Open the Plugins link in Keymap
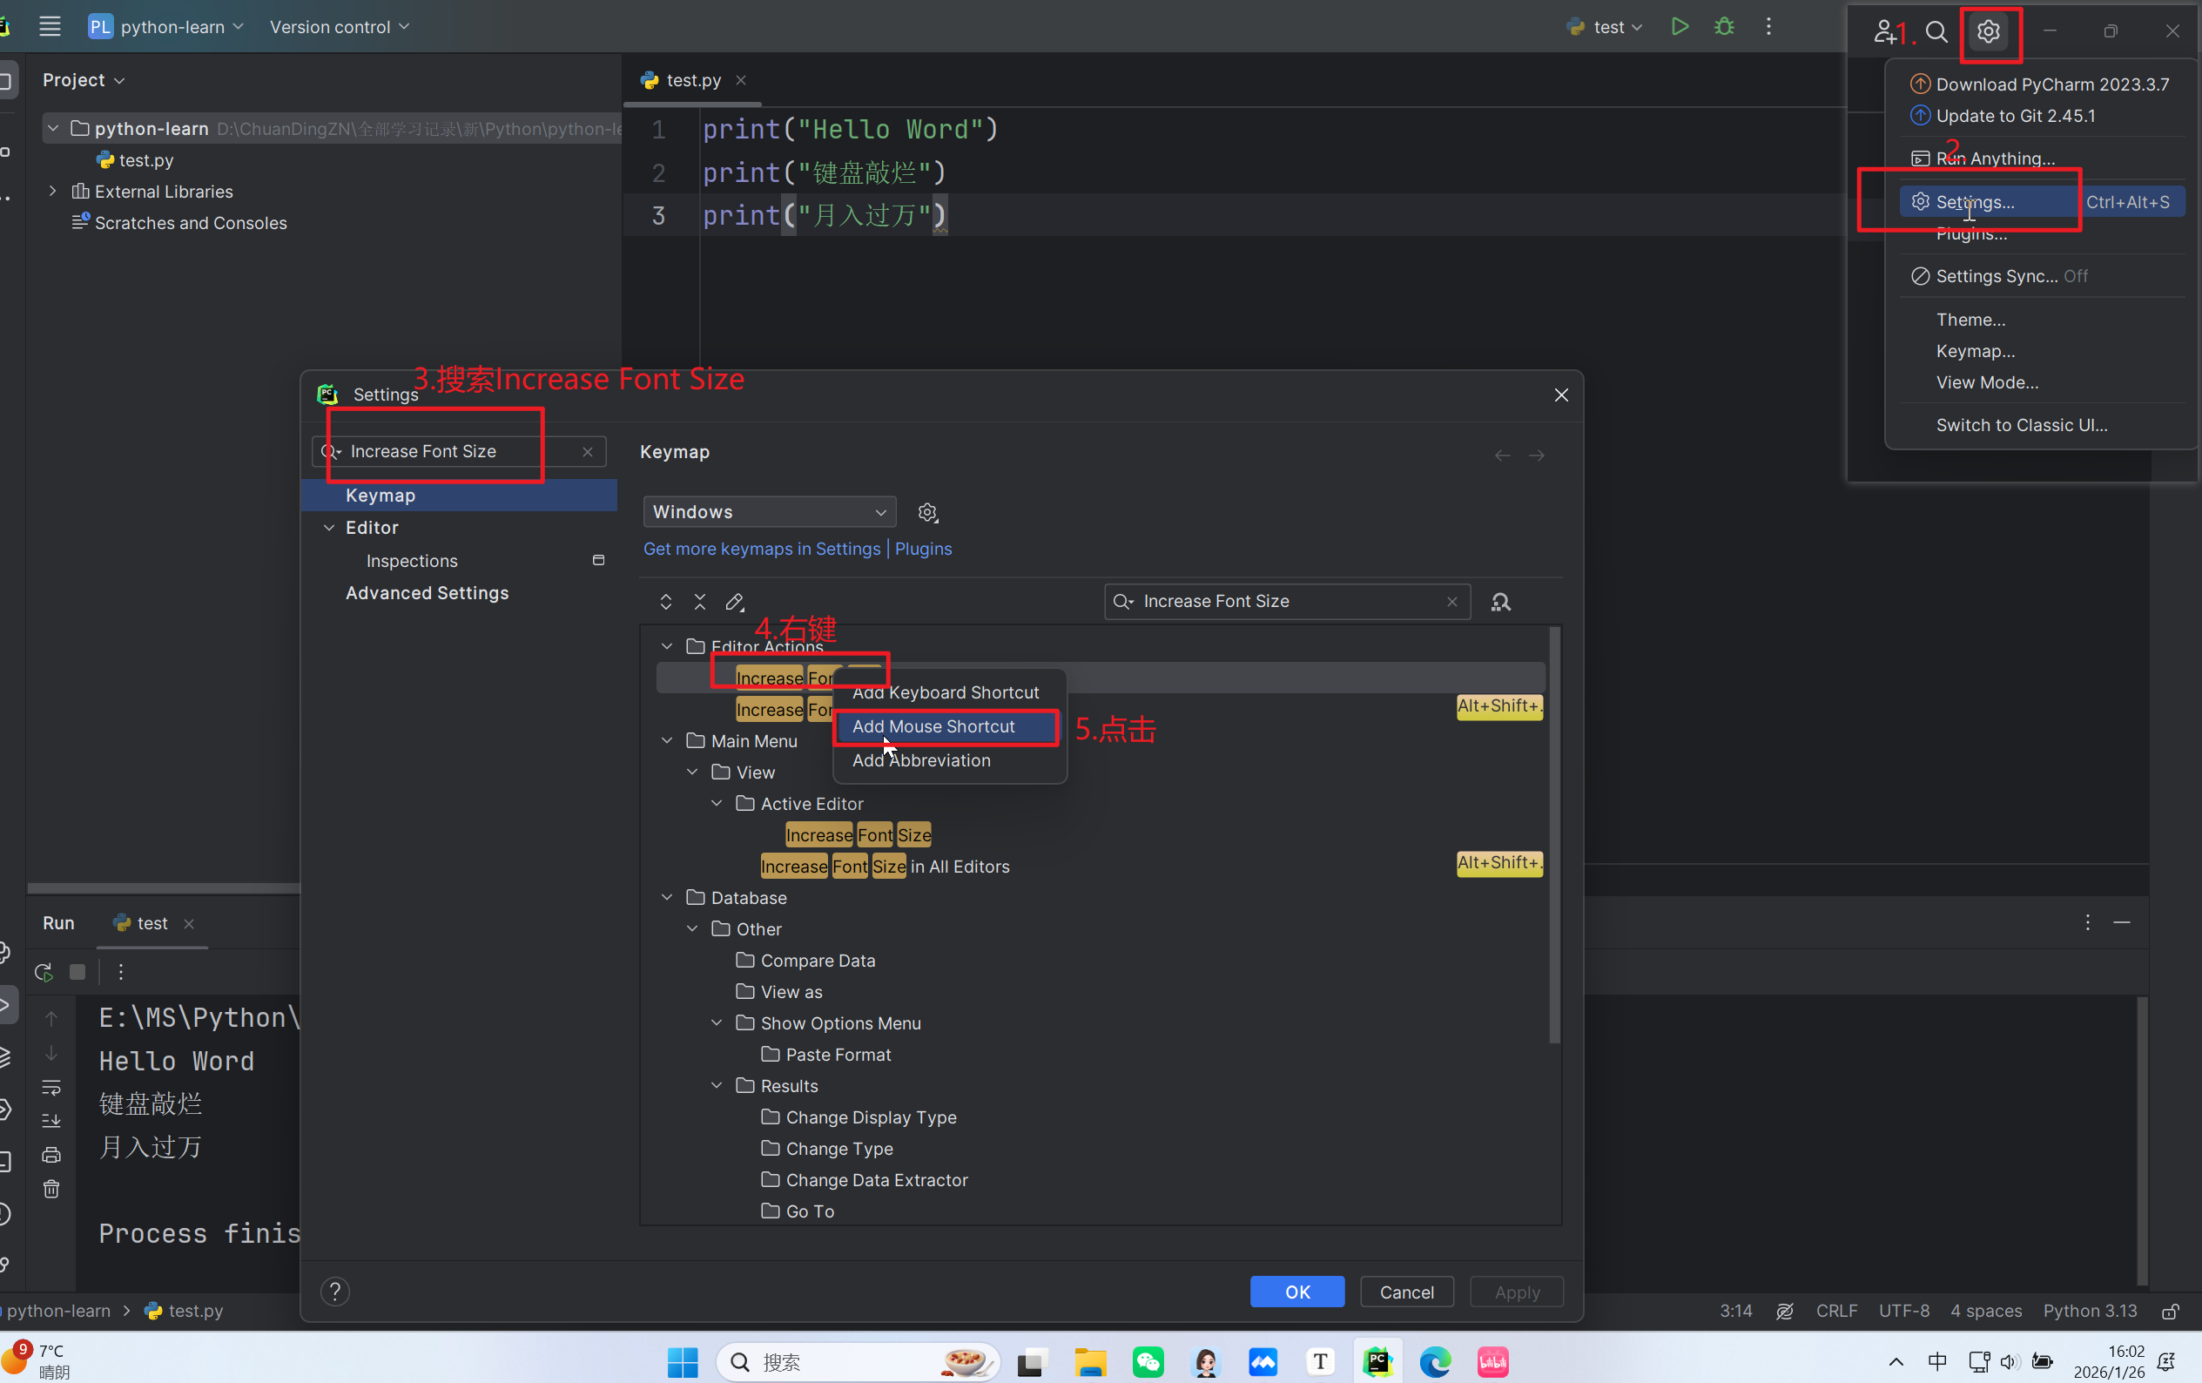The height and width of the screenshot is (1383, 2202). tap(923, 549)
